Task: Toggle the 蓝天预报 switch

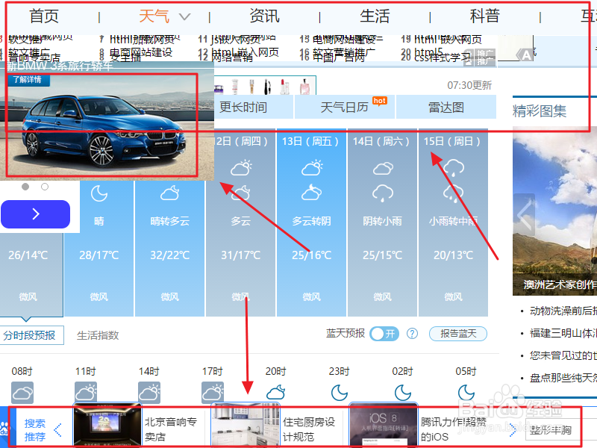Action: pos(384,334)
